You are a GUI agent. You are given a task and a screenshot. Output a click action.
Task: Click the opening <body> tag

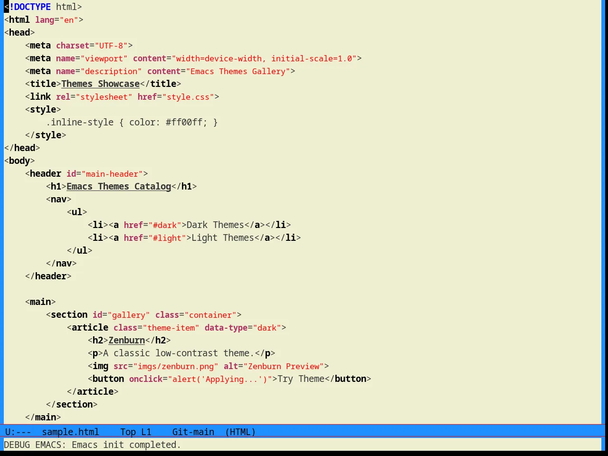(19, 161)
